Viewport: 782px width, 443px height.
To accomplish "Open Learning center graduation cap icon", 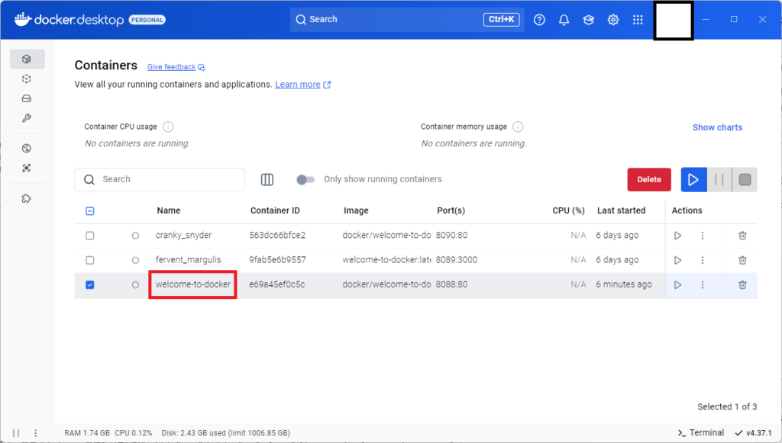I will click(589, 20).
